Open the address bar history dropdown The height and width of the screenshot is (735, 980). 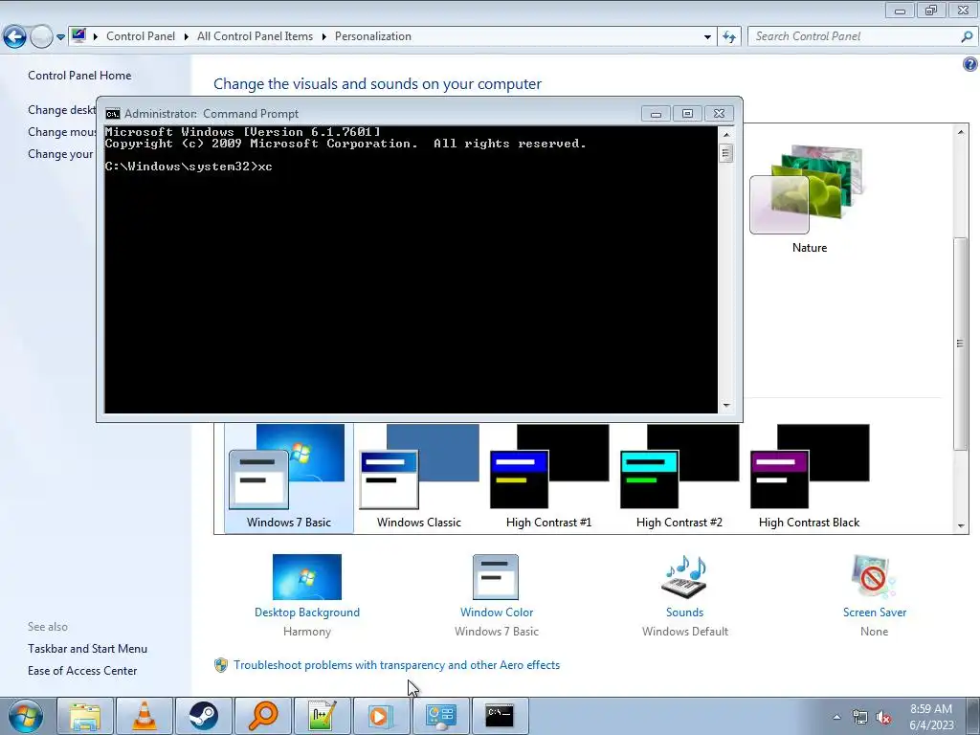pos(707,37)
